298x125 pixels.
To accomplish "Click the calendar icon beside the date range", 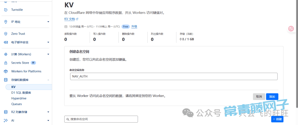I will [x=66, y=27].
